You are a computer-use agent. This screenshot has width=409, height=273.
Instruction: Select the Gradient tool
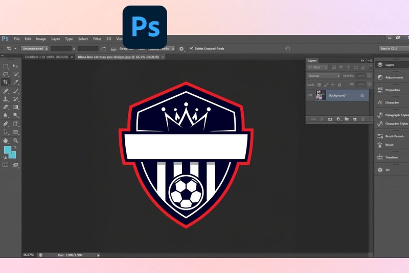[16, 107]
